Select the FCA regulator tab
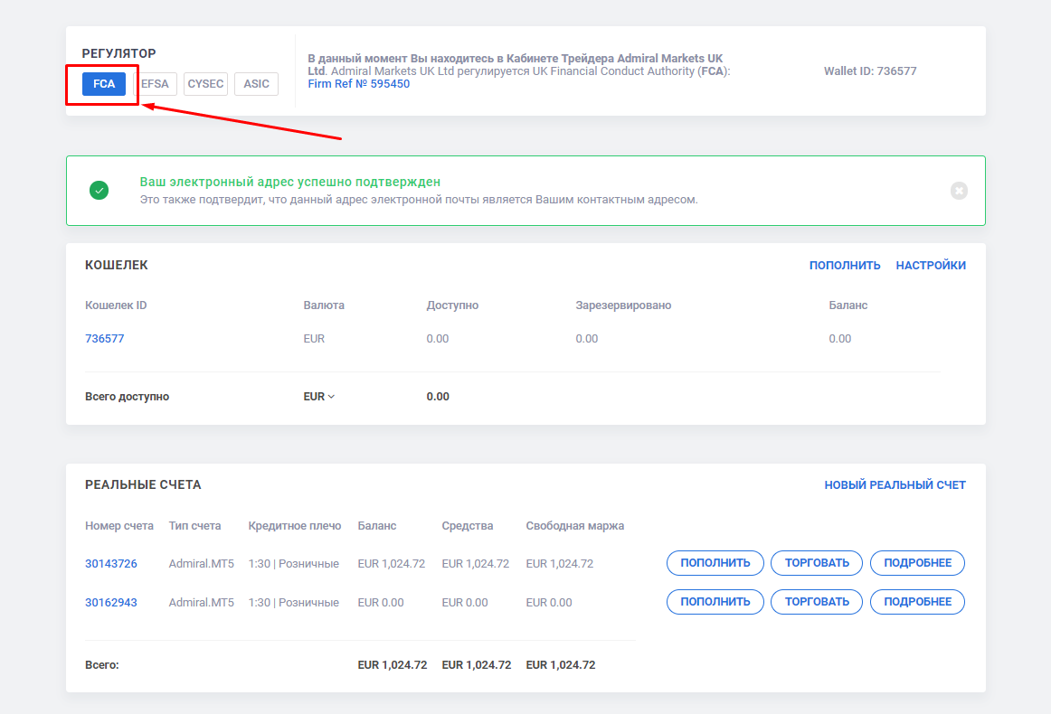 click(104, 84)
